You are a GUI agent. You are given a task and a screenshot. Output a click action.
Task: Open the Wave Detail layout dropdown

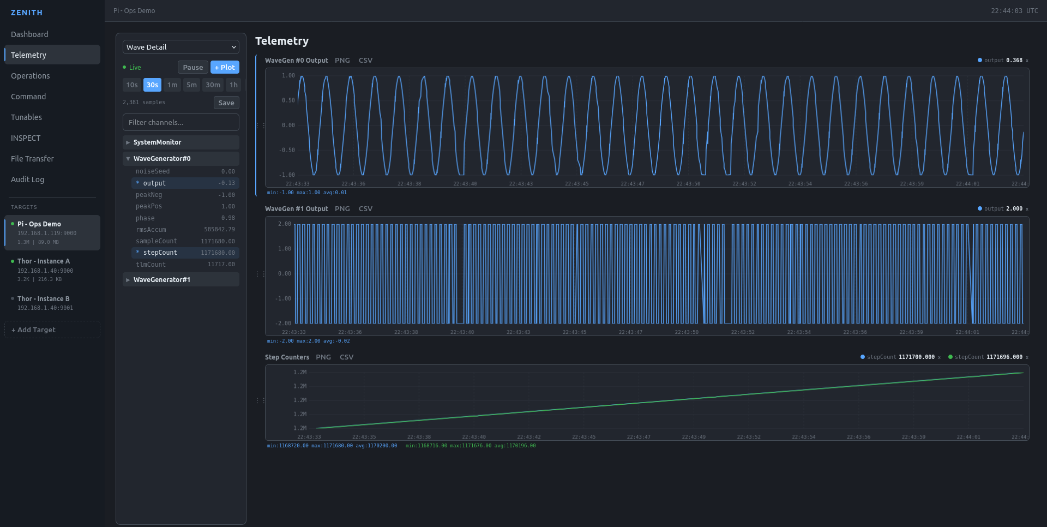pos(180,47)
